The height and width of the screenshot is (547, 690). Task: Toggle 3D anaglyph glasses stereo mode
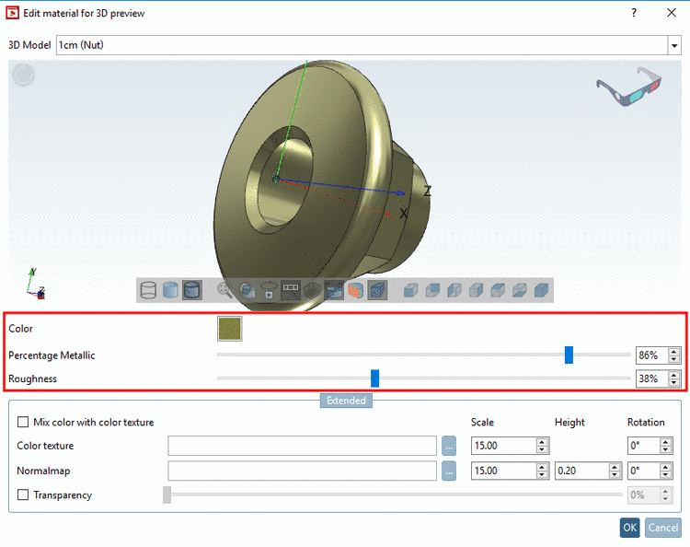tap(629, 87)
